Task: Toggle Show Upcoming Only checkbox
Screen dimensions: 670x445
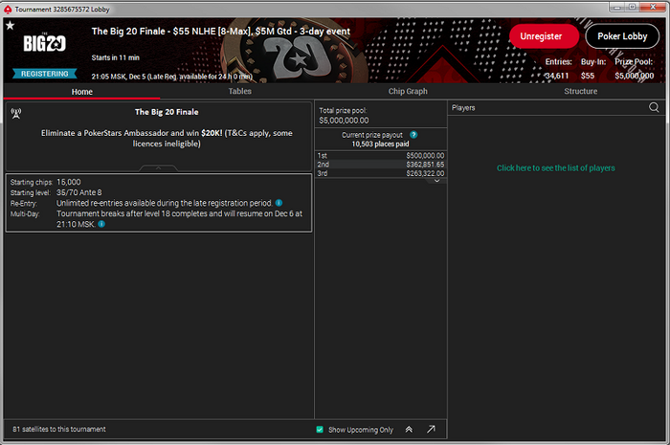Action: (320, 430)
